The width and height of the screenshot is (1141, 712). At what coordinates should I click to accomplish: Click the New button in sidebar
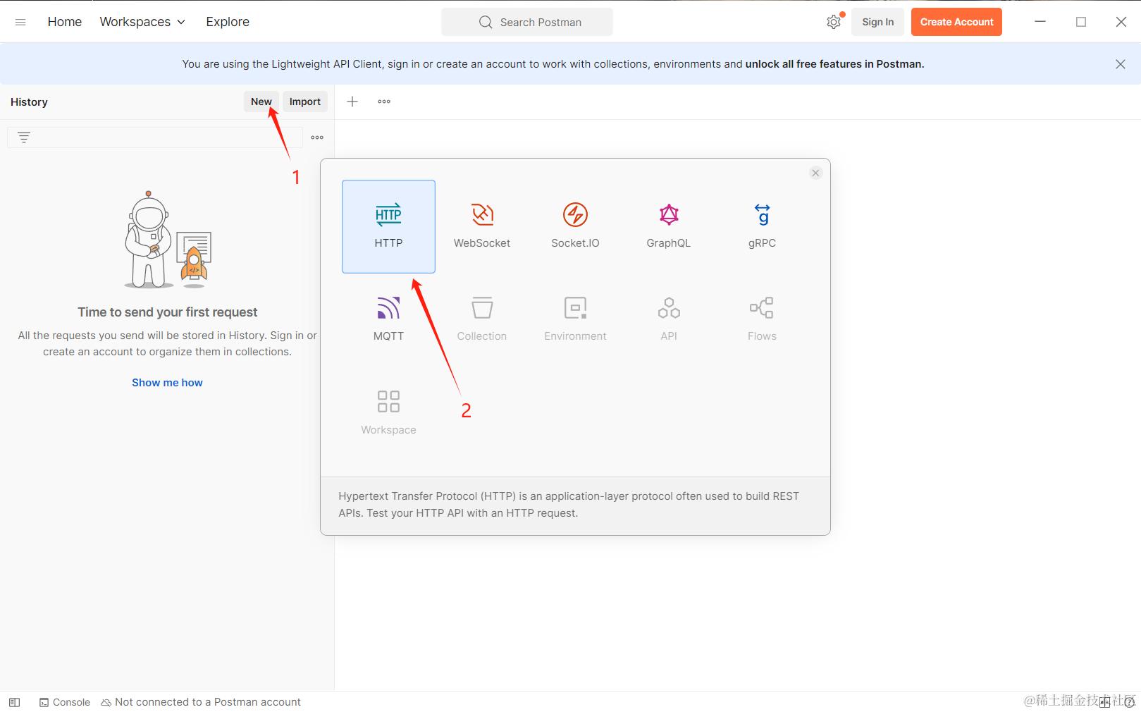261,102
